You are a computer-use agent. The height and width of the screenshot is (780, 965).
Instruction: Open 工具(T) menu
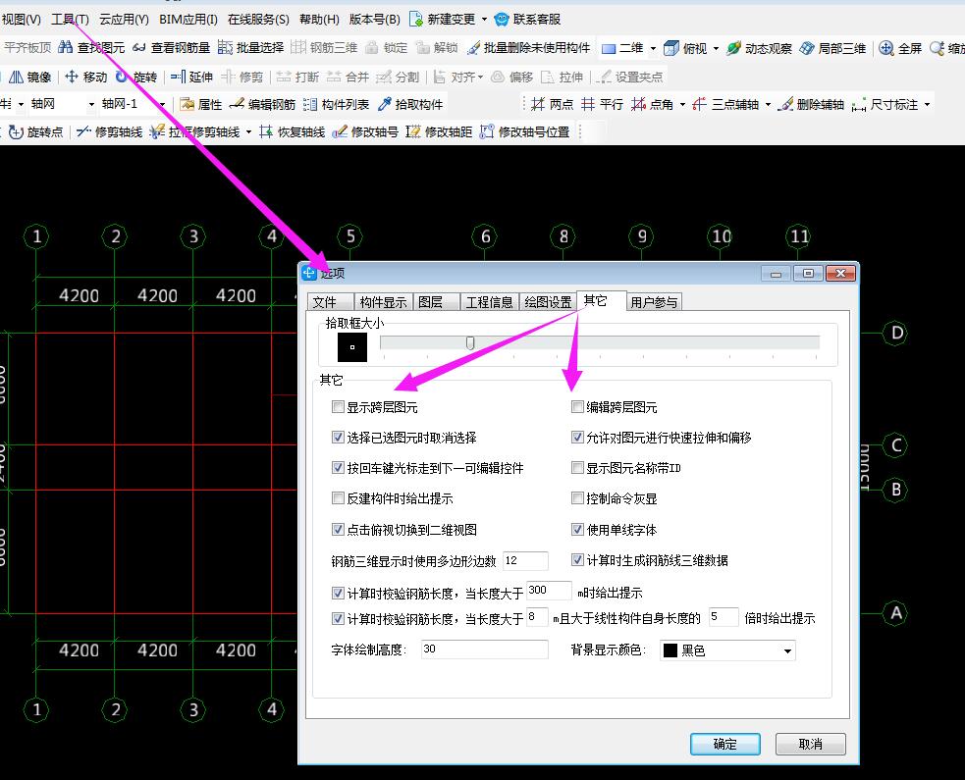pos(70,19)
